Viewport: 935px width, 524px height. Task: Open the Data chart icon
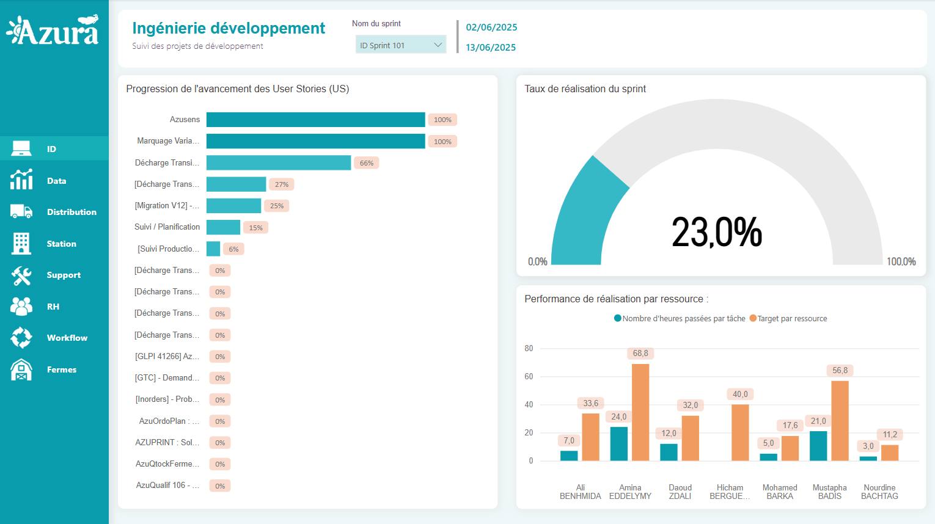coord(21,180)
